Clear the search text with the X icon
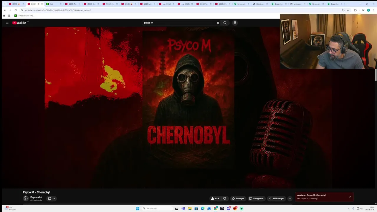Screen dimensions: 377x212 point(218,23)
